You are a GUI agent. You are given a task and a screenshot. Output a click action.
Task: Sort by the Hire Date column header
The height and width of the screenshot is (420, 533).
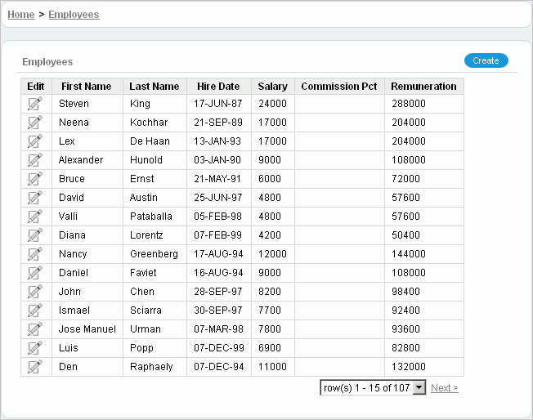point(218,87)
